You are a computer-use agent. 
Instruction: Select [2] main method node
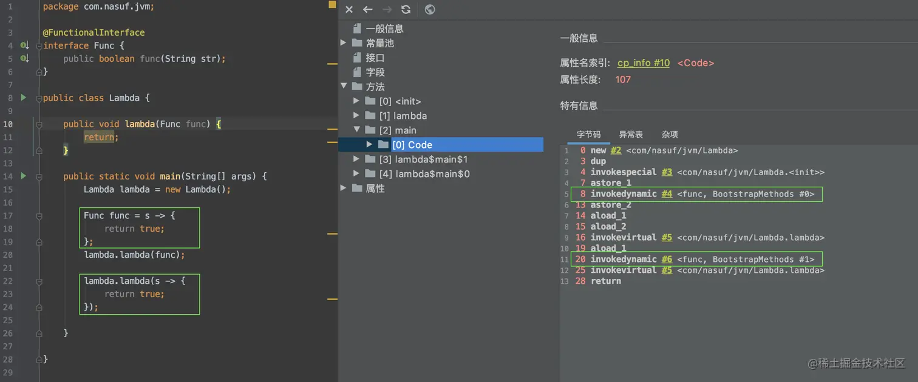[x=398, y=130]
